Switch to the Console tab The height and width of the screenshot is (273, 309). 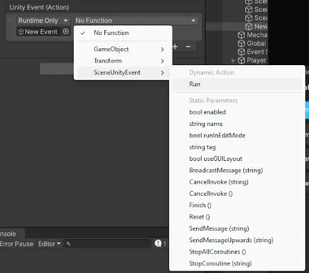[11, 234]
